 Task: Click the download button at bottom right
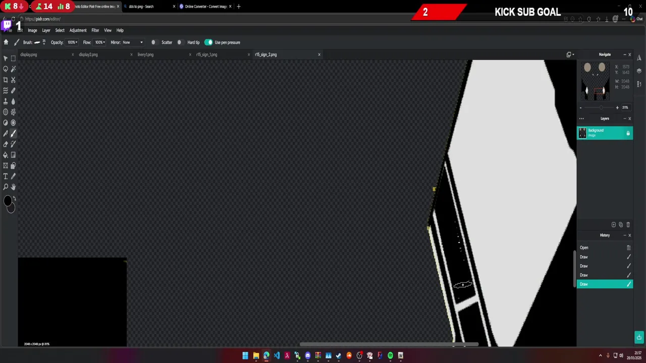[639, 337]
